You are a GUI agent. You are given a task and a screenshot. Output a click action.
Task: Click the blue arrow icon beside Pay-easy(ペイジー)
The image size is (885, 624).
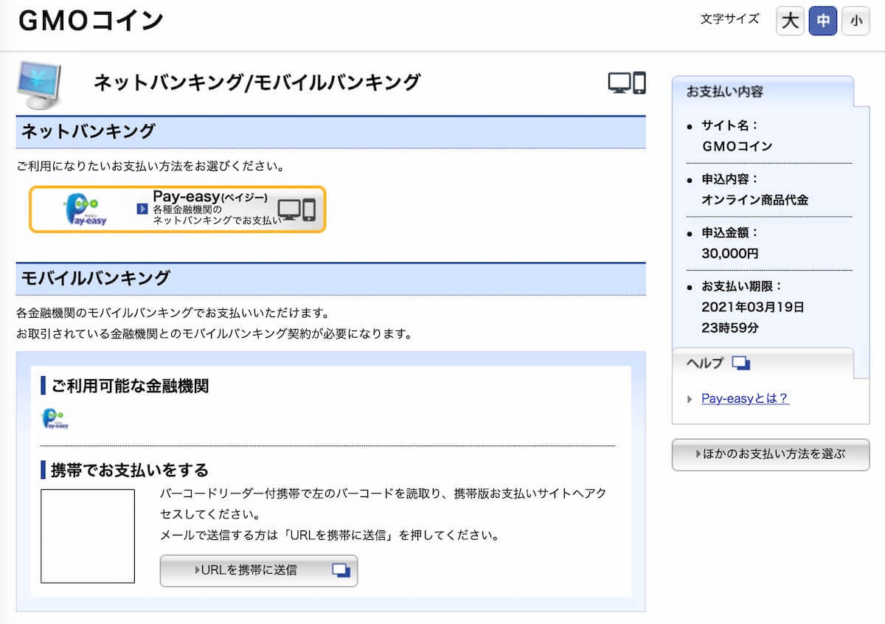coord(142,209)
